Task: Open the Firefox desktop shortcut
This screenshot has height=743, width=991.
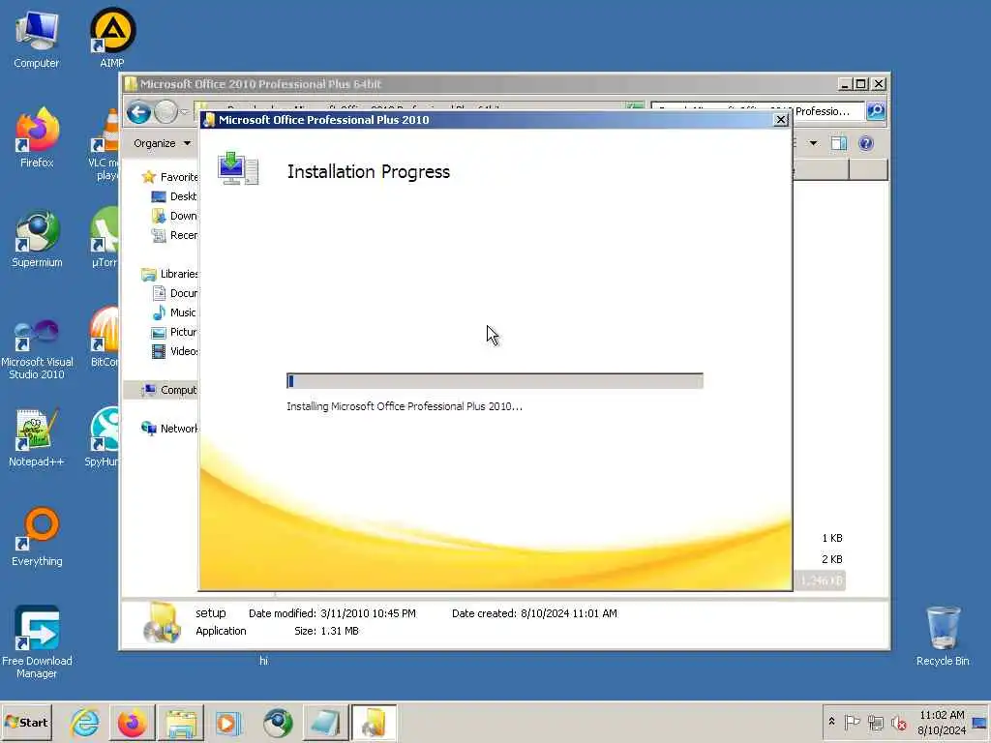Action: [37, 137]
